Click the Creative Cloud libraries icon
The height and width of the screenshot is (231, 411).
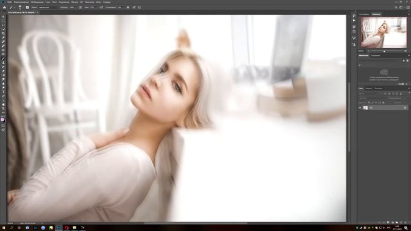384,72
